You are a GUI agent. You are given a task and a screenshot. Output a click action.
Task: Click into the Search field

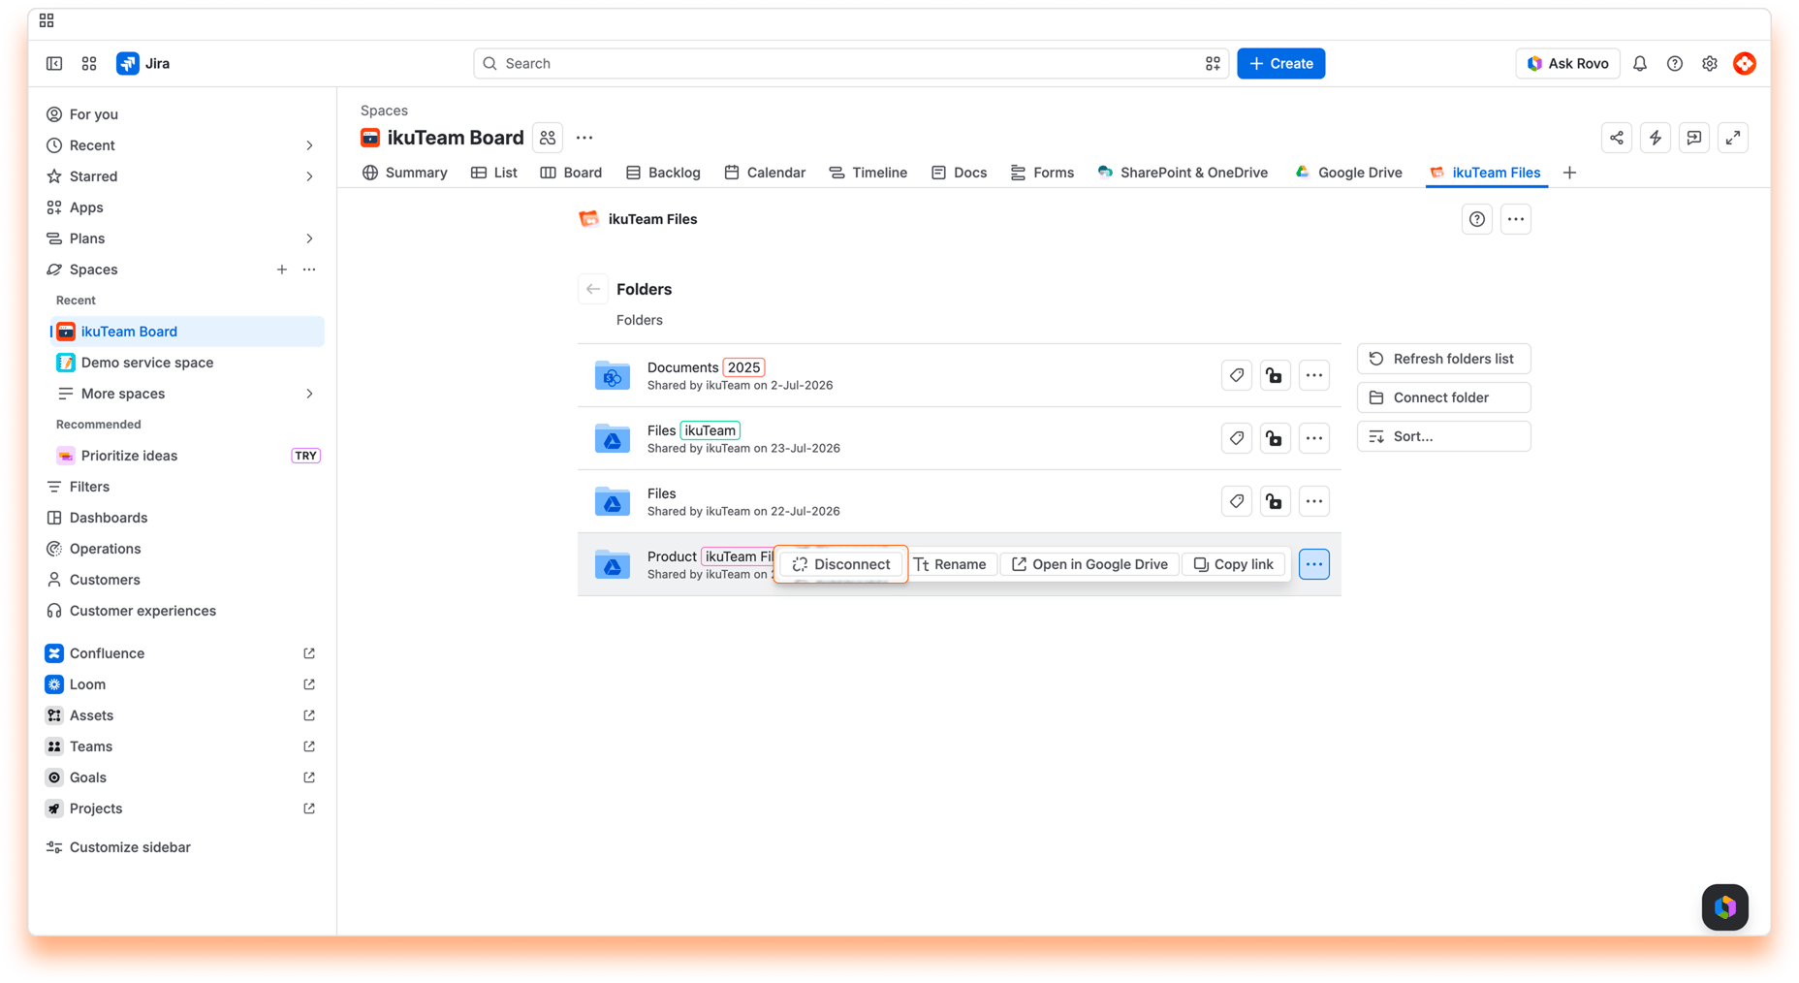pyautogui.click(x=851, y=63)
